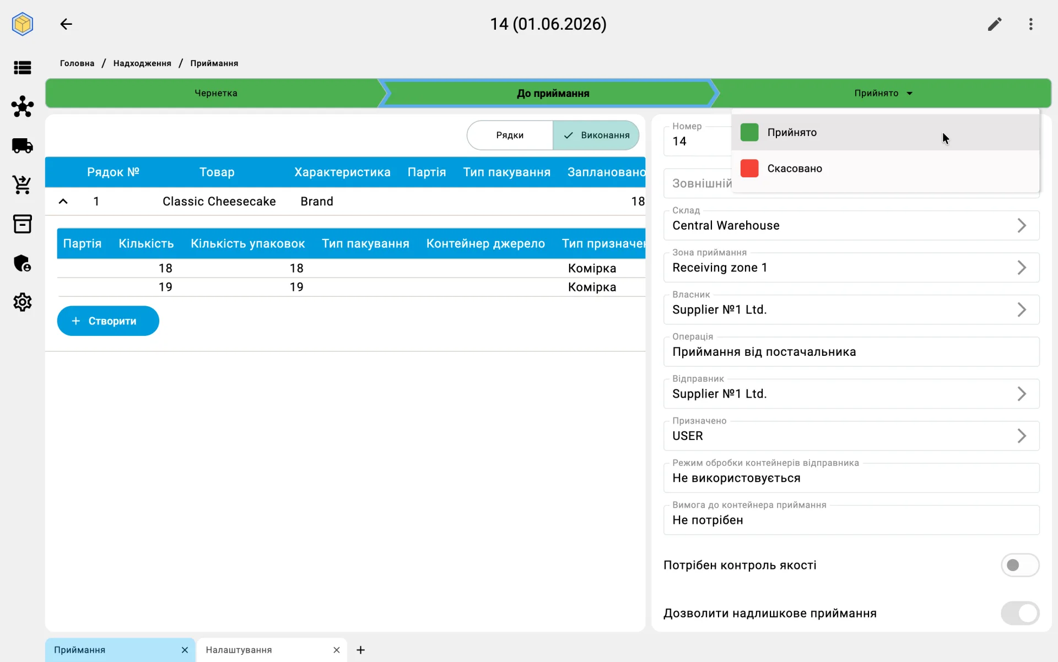
Task: Click Вимога до контейнера приймання field
Action: (x=851, y=520)
